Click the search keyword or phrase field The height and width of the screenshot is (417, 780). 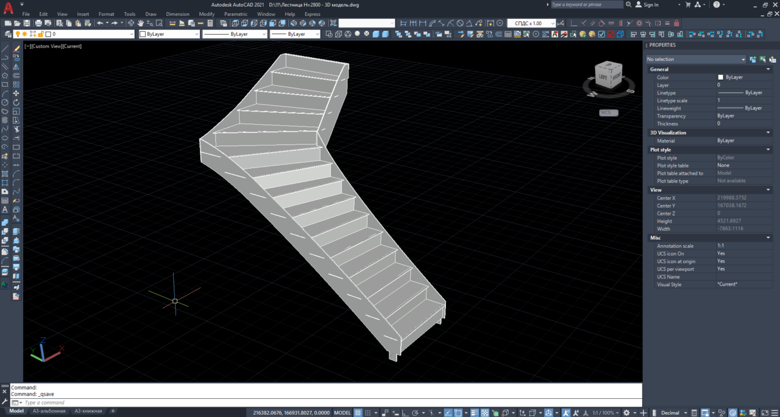point(586,4)
